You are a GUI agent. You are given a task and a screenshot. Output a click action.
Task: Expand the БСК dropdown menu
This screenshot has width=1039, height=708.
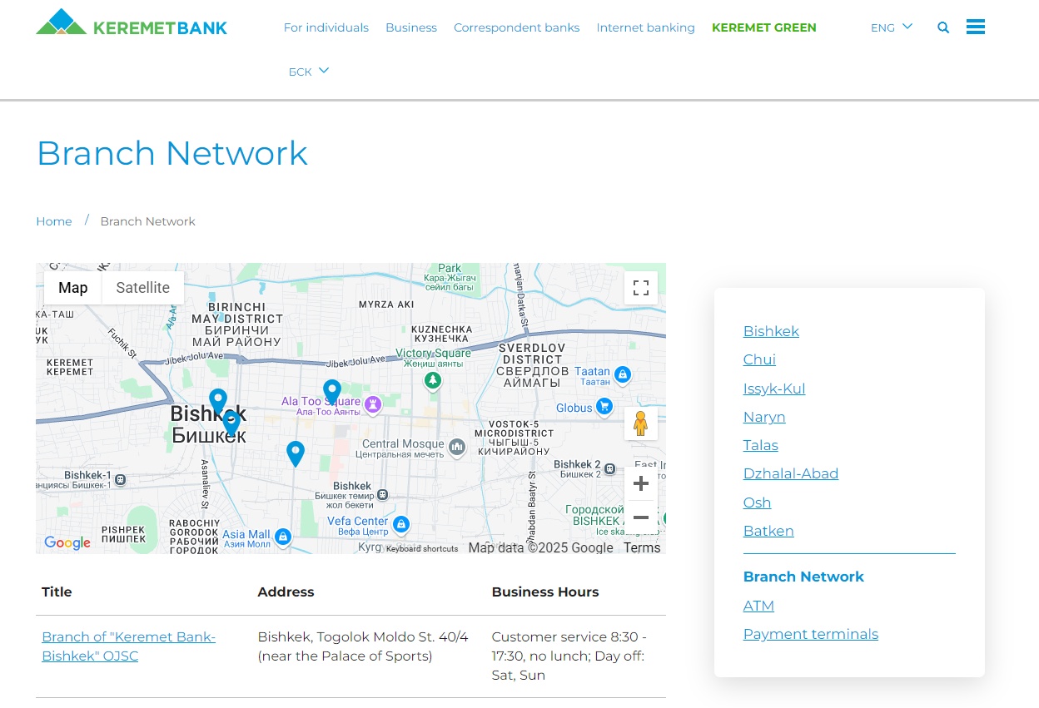coord(309,72)
